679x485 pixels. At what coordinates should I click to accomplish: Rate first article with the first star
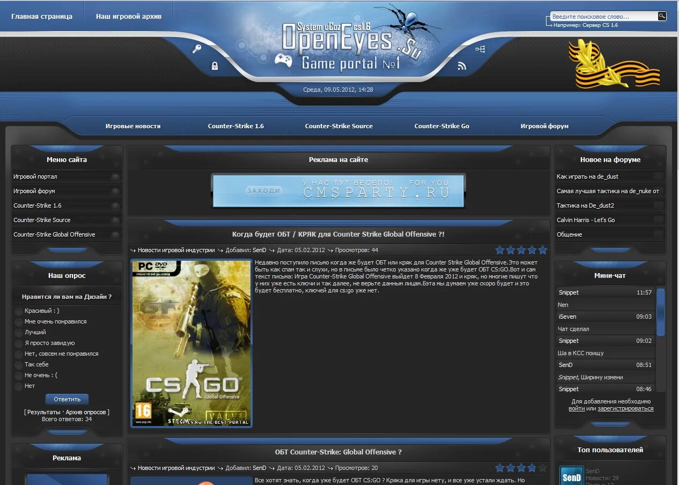[x=500, y=250]
